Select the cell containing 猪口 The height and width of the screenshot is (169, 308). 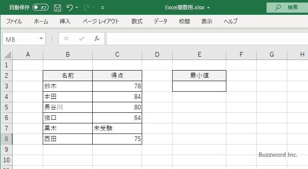coord(68,118)
